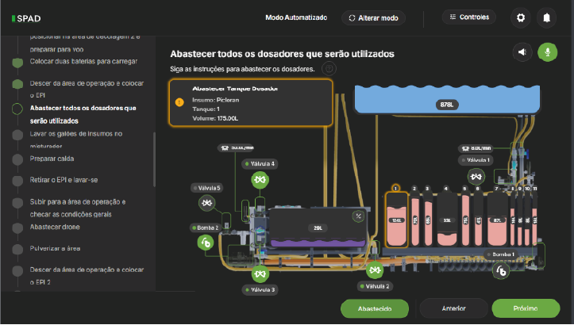Click the Válvula 2 valve icon
This screenshot has height=325, width=574.
pos(376,270)
